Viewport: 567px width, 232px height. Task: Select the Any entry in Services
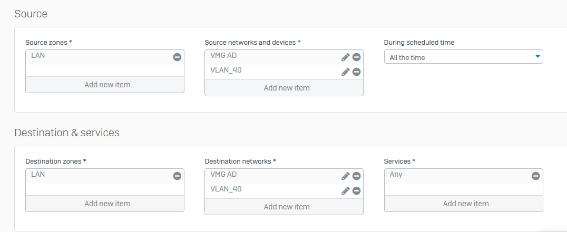453,175
